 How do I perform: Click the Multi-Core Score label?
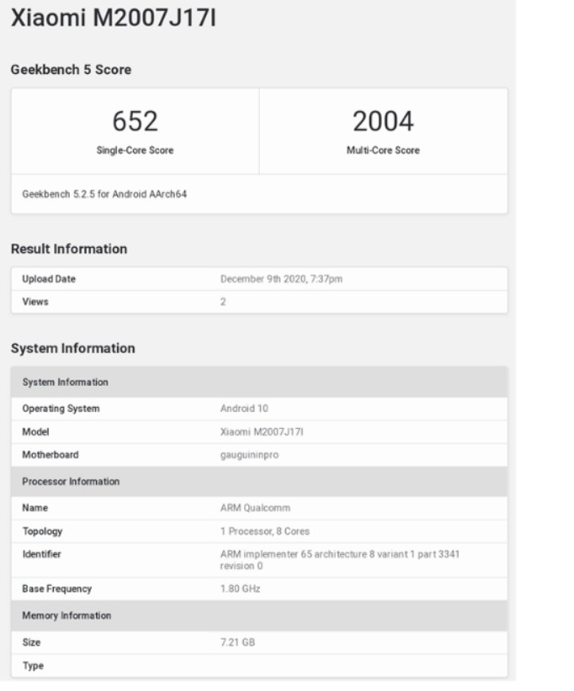point(383,150)
